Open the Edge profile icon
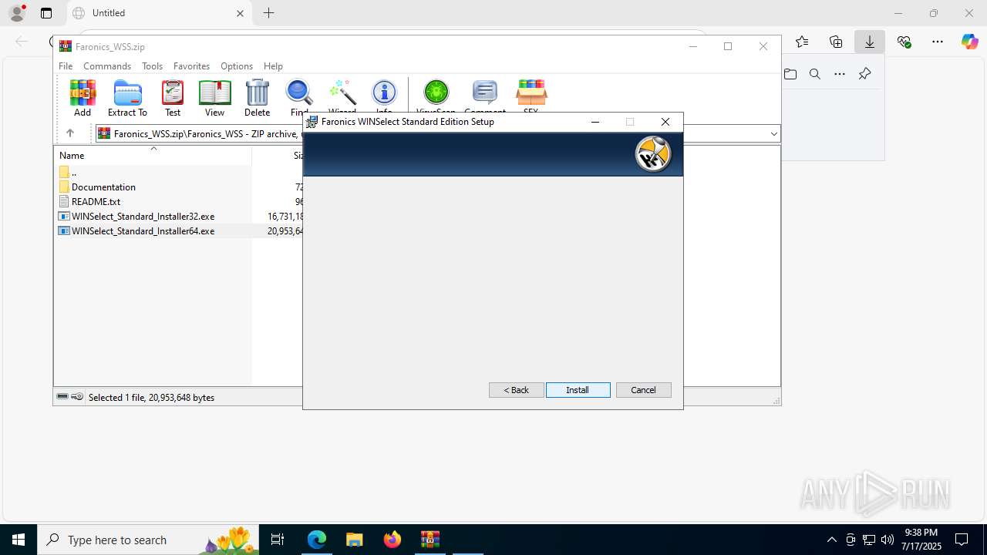Image resolution: width=987 pixels, height=555 pixels. click(x=16, y=13)
